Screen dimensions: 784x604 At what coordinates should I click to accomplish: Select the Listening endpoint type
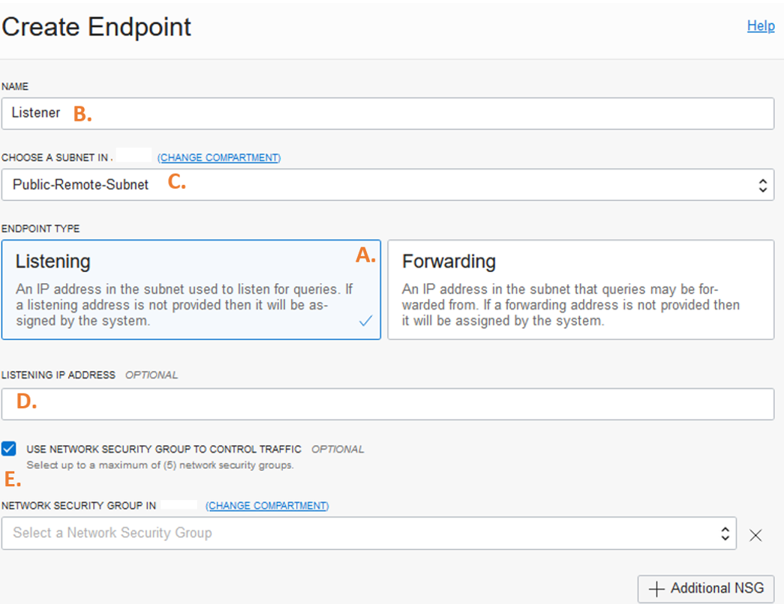click(x=191, y=290)
